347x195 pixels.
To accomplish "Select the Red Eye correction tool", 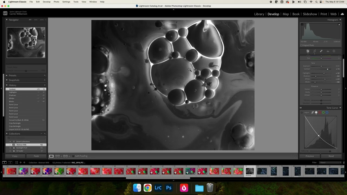I will pos(328,51).
